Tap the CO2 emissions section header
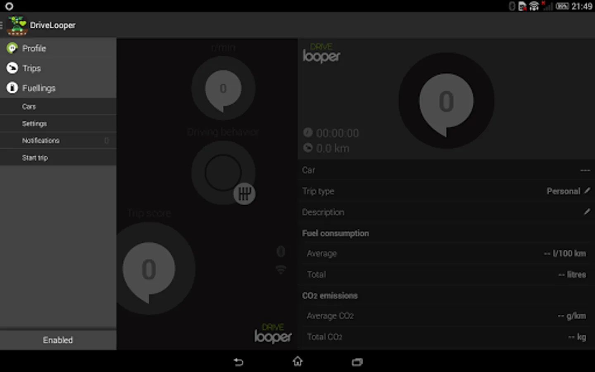 coord(330,296)
